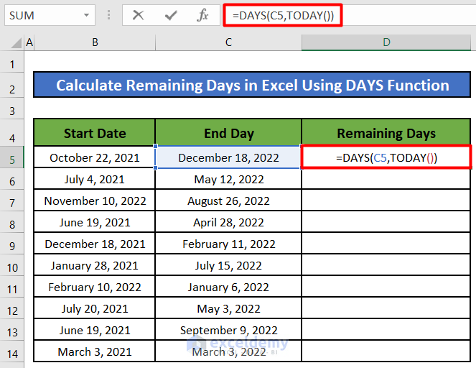Select column D header
Screen dimensions: 476x368
pos(386,43)
